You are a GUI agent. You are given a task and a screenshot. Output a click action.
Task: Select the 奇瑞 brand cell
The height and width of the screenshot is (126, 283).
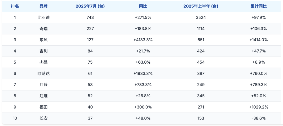point(43,29)
